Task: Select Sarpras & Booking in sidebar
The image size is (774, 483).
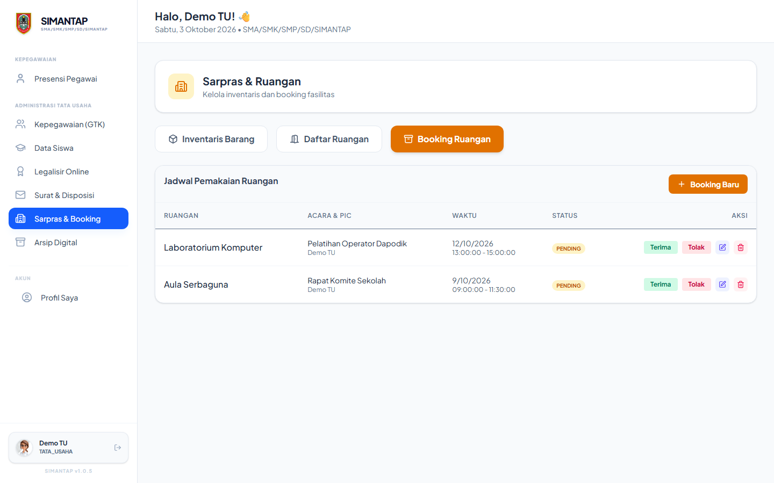Action: point(68,218)
